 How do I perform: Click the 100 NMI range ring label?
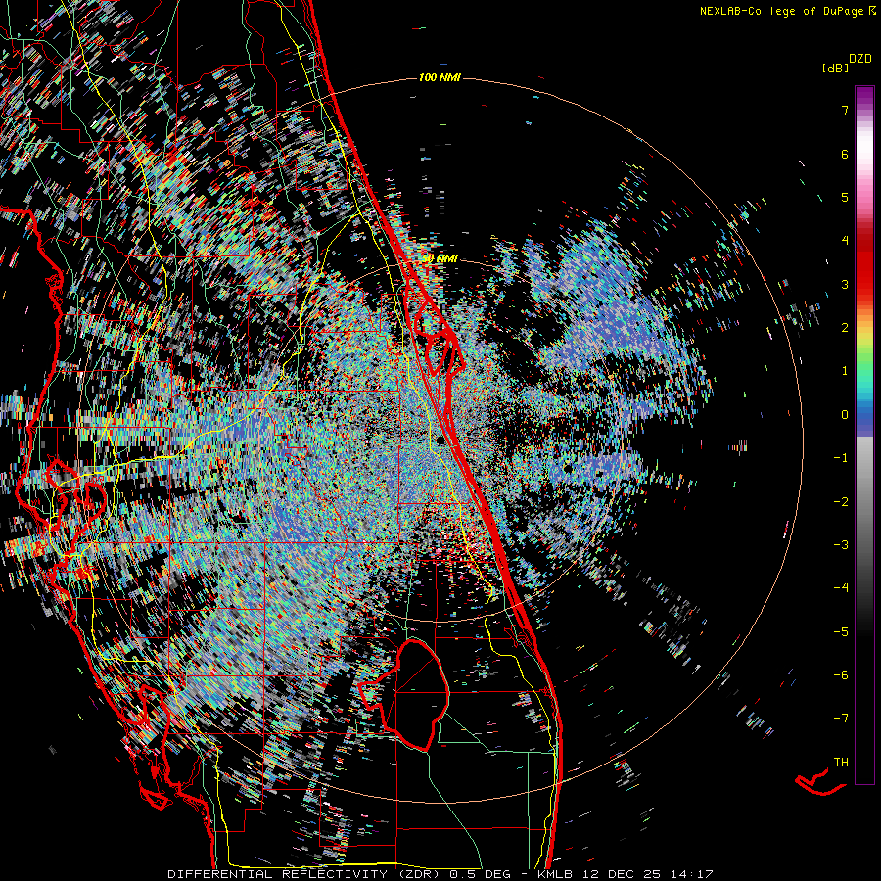(x=440, y=77)
